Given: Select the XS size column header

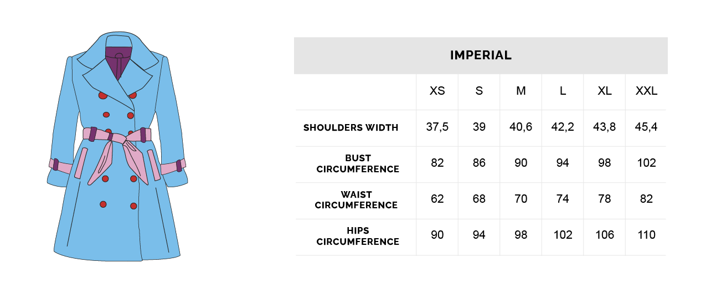Looking at the screenshot, I should click(437, 91).
